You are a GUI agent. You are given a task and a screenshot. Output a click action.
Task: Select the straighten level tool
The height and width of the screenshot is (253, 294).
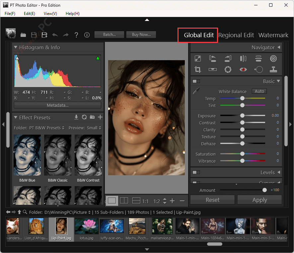tap(212, 69)
